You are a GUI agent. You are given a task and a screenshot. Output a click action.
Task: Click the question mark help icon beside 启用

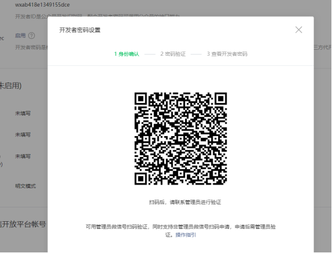pyautogui.click(x=32, y=35)
